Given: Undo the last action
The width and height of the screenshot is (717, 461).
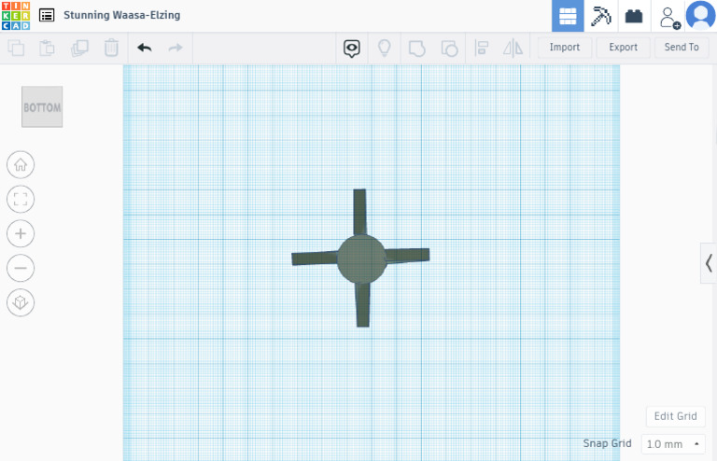Looking at the screenshot, I should (145, 48).
